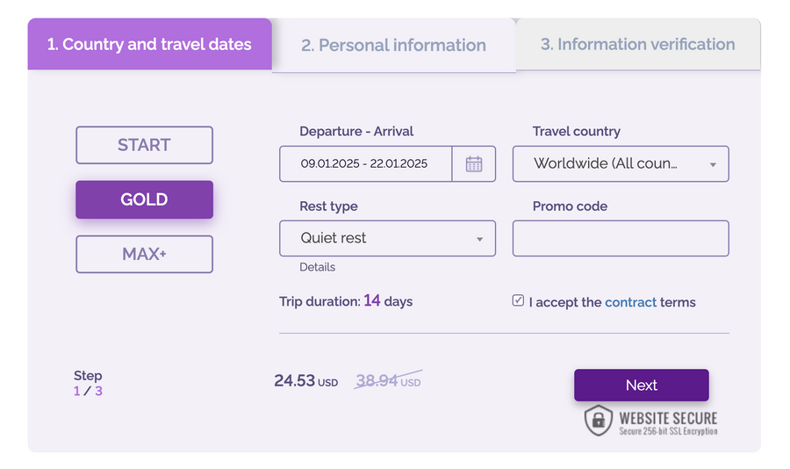Switch to Country and travel dates tab

(149, 44)
